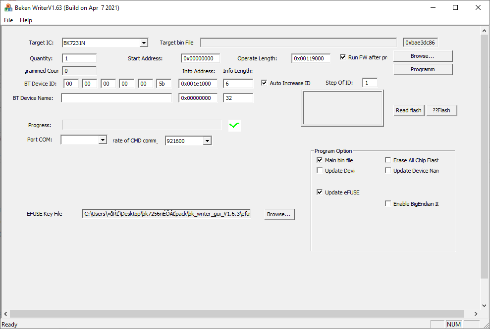Open the Help menu
490x329 pixels.
(26, 20)
